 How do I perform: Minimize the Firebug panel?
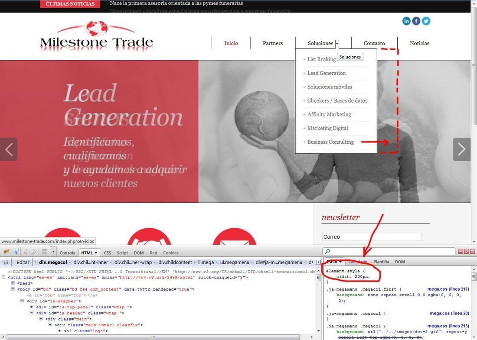tap(461, 251)
